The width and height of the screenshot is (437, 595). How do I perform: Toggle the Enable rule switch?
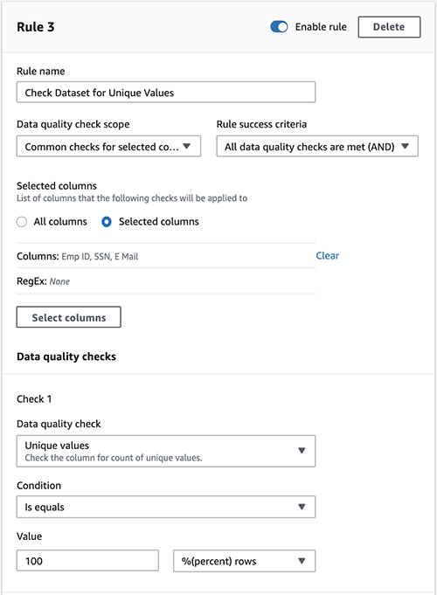click(x=279, y=27)
